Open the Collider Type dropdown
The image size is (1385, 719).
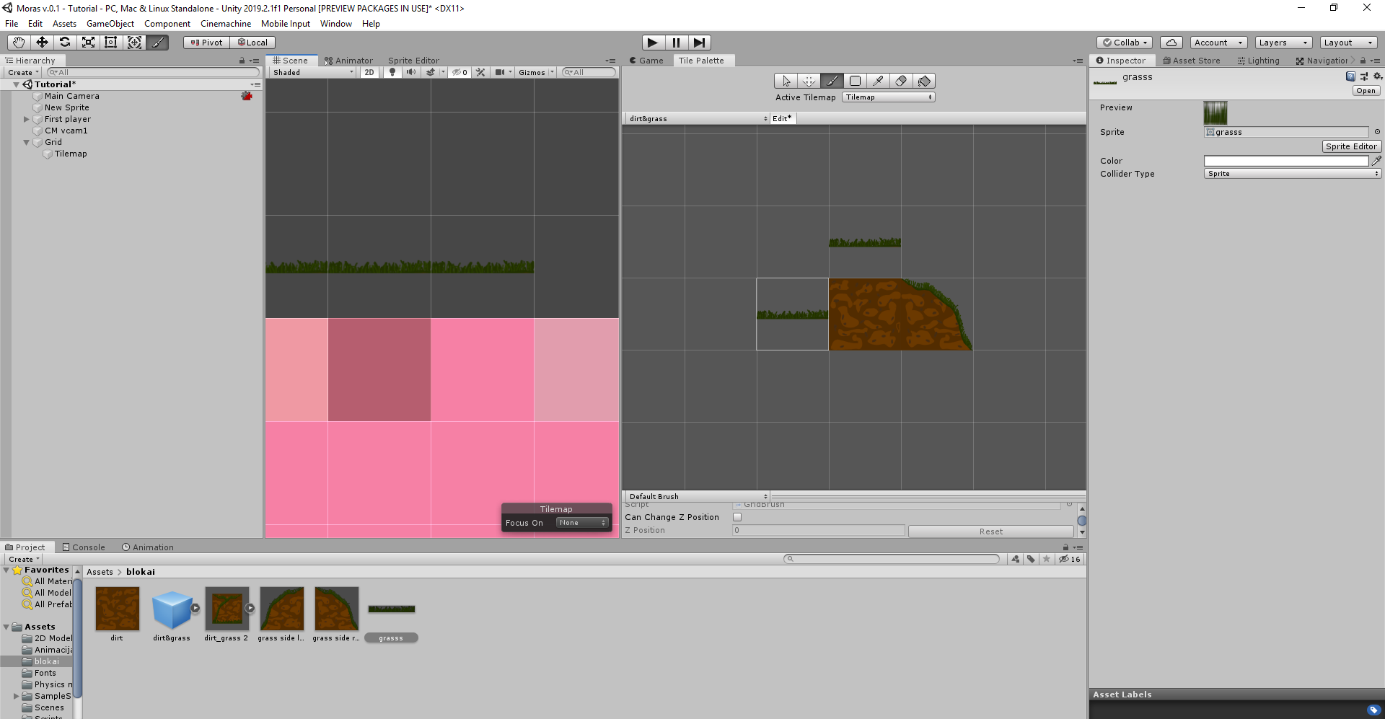point(1292,174)
